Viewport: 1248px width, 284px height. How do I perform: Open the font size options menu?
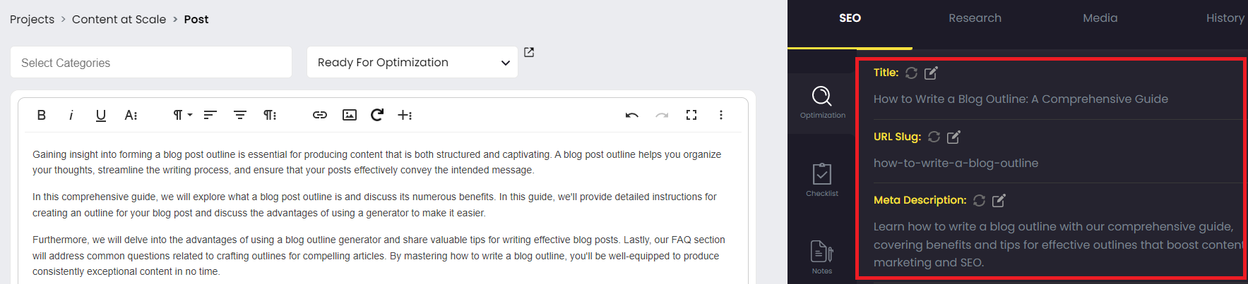pyautogui.click(x=131, y=115)
